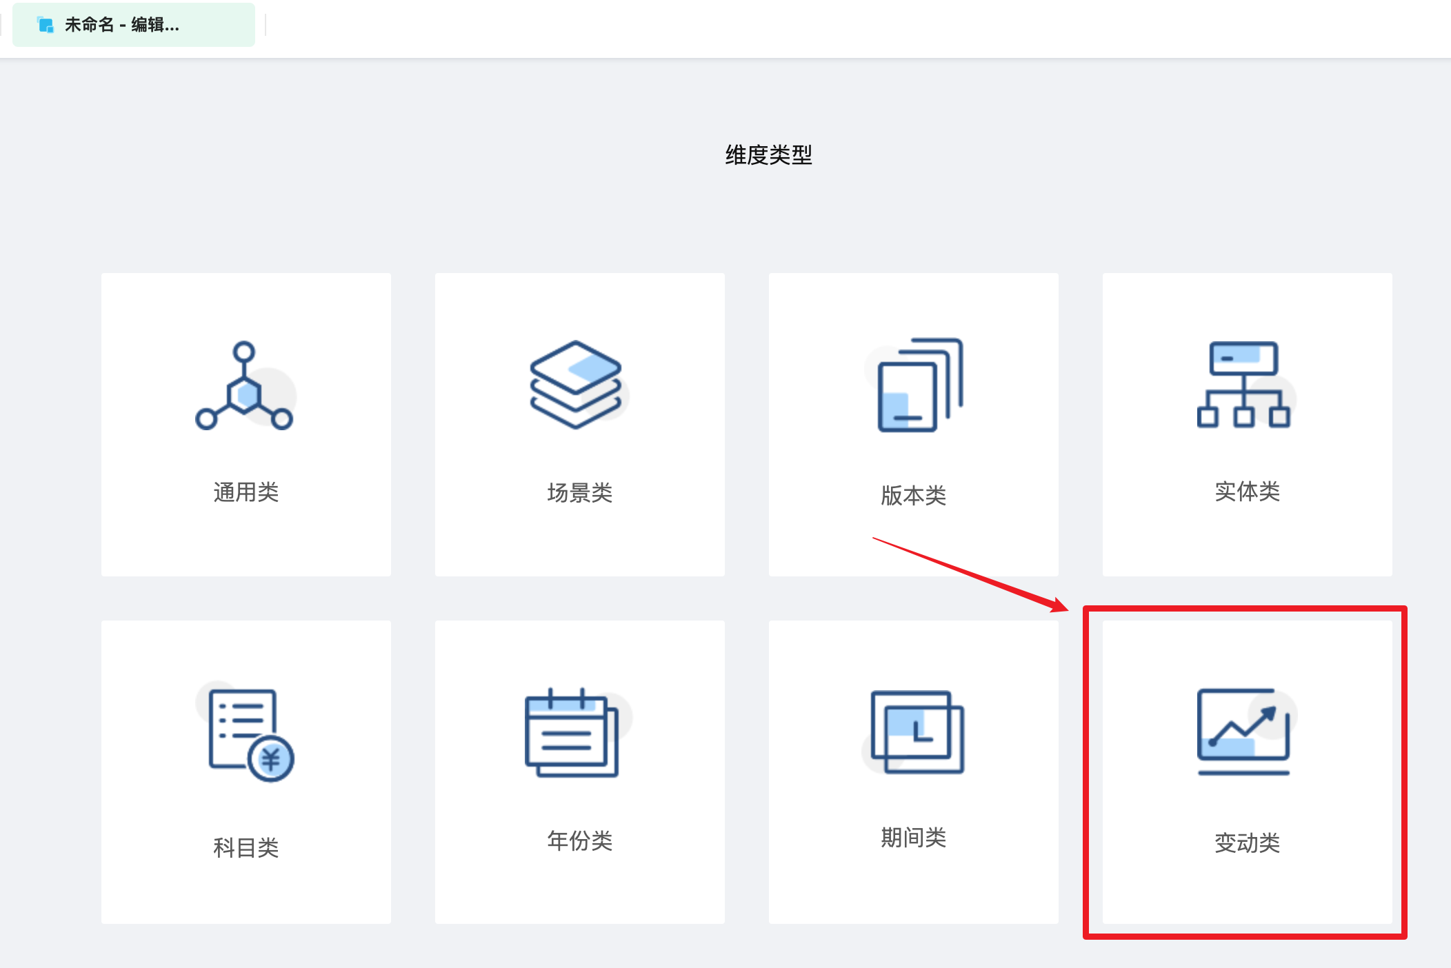Viewport: 1451px width, 968px height.
Task: Choose the 年份类 label text
Action: click(580, 840)
